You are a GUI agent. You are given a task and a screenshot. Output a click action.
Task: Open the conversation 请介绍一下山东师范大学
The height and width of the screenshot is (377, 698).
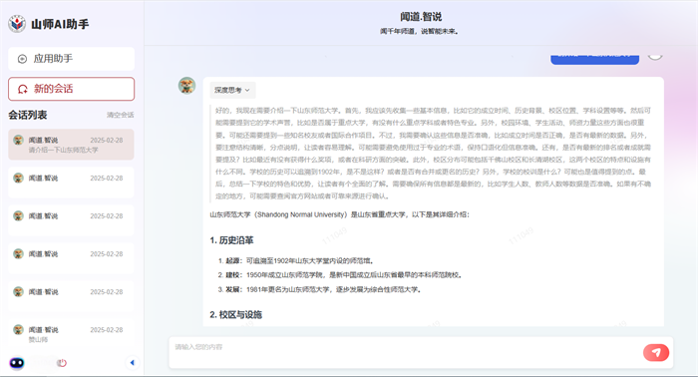71,145
